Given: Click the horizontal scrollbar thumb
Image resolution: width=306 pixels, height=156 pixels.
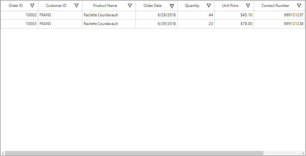Looking at the screenshot, I should (x=134, y=153).
